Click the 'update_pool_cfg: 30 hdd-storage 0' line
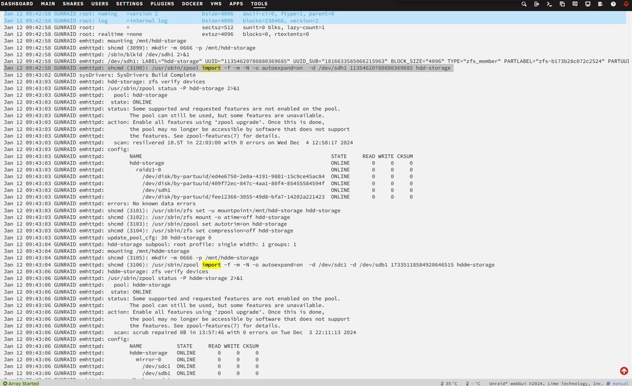The width and height of the screenshot is (632, 386). tap(107, 238)
